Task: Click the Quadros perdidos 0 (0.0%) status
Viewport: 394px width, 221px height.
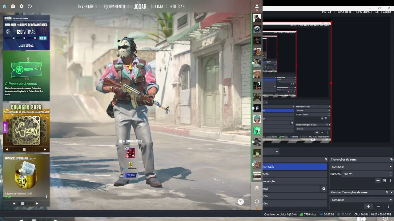Action: coord(280,214)
